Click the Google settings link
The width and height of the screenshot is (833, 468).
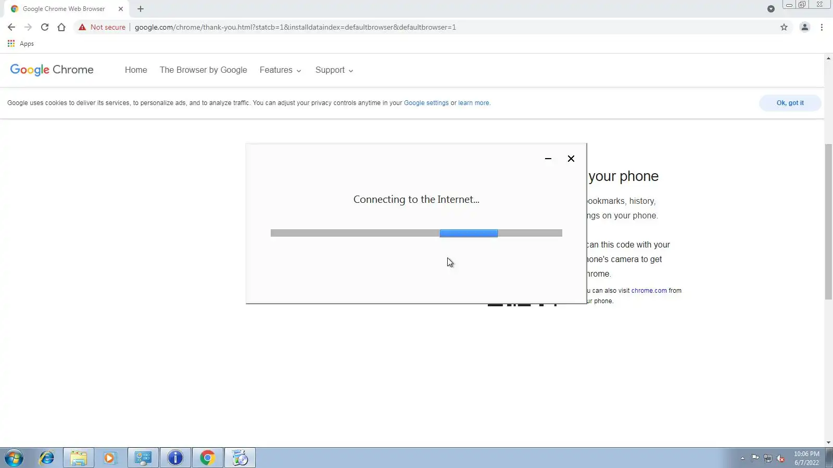[426, 103]
